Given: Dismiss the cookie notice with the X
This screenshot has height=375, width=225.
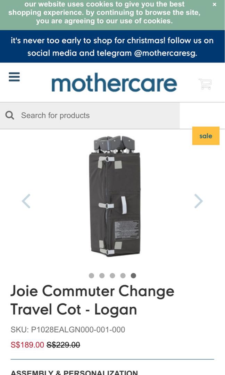Looking at the screenshot, I should (215, 4).
